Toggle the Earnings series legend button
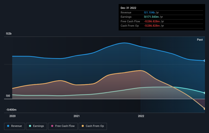The width and height of the screenshot is (209, 133). (36, 126)
